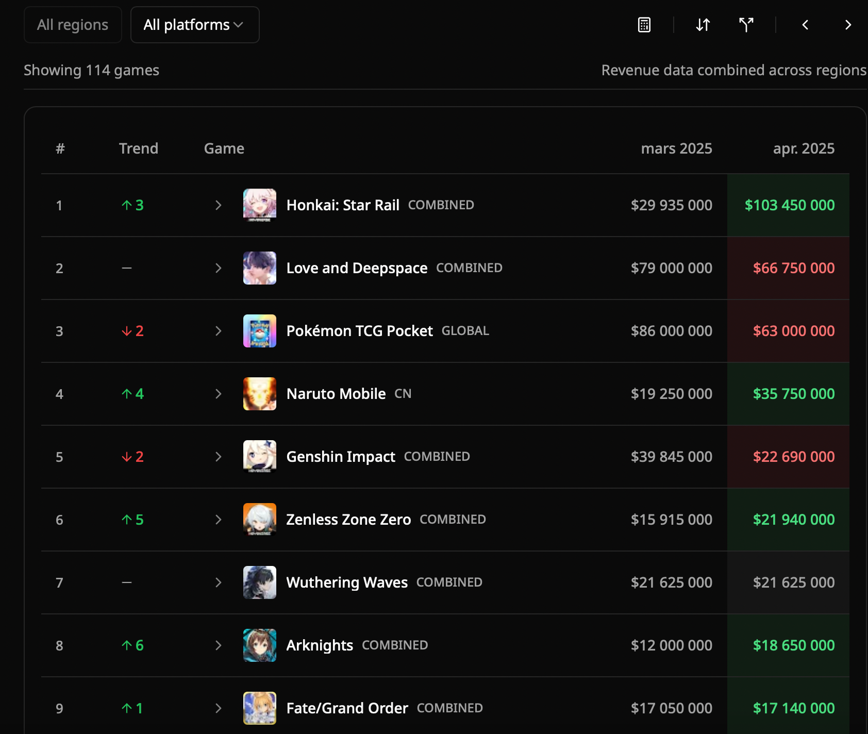
Task: Click the Wuthering Waves game icon
Action: [260, 582]
